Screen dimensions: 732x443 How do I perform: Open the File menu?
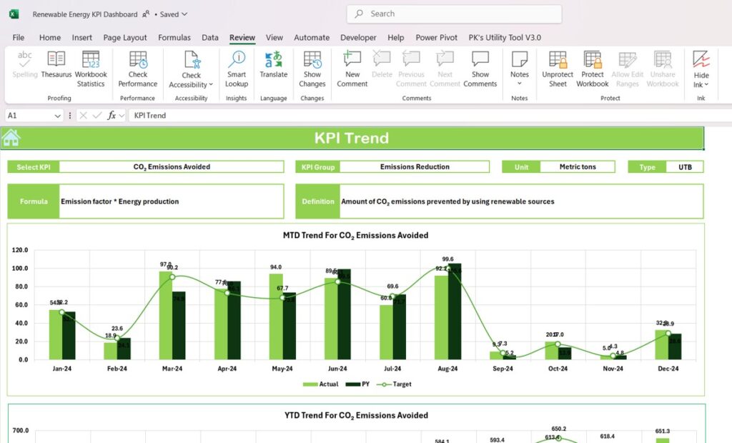pyautogui.click(x=18, y=37)
